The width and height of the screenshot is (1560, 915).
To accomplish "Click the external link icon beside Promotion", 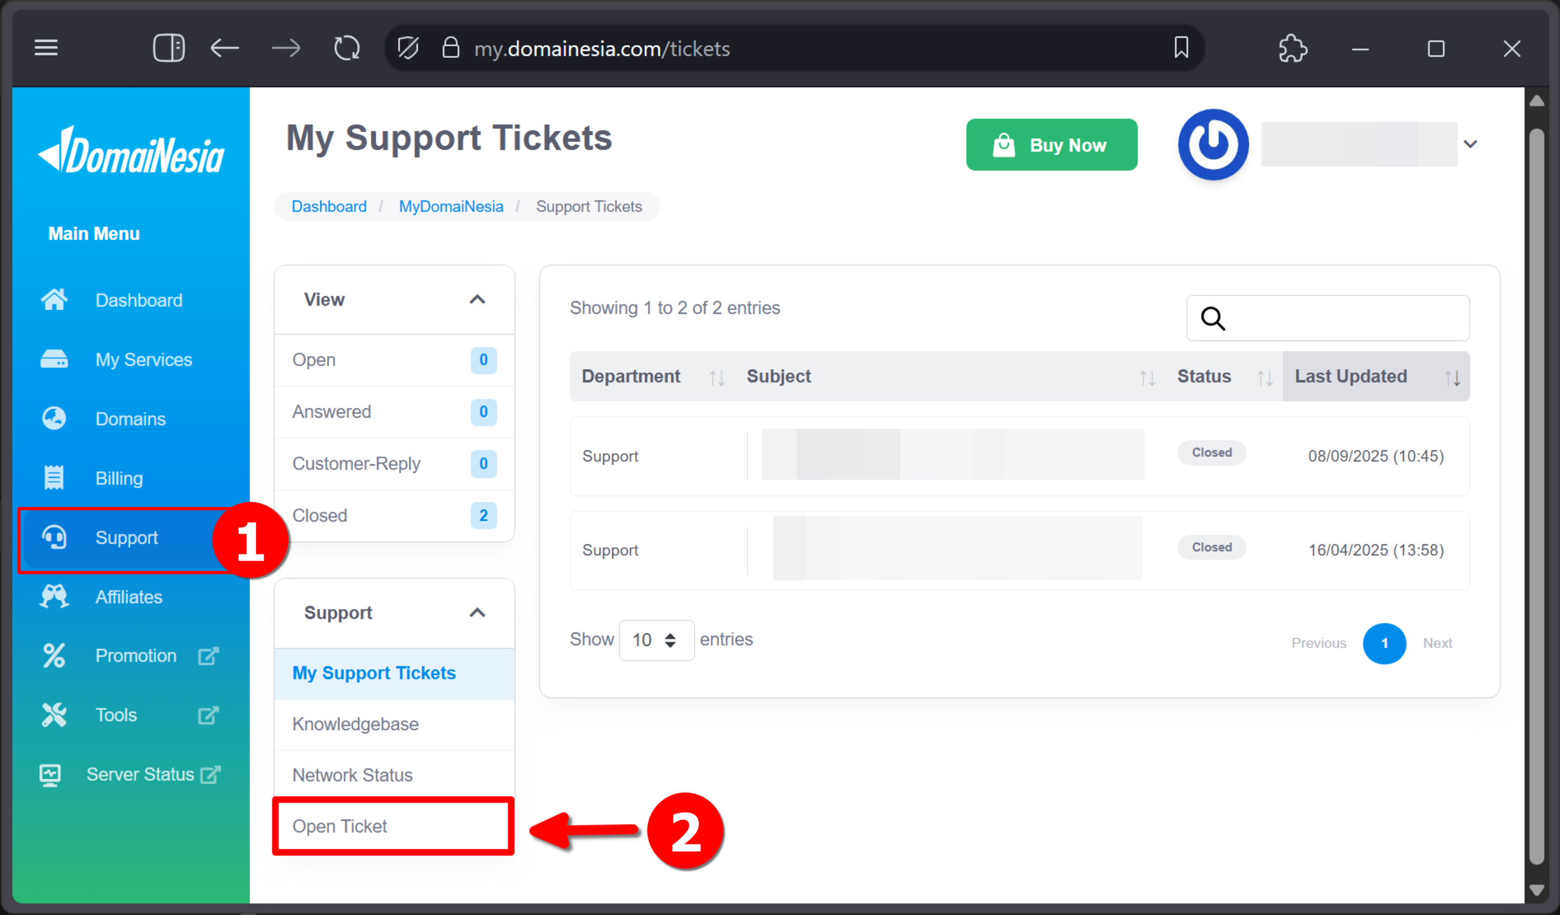I will pos(208,655).
